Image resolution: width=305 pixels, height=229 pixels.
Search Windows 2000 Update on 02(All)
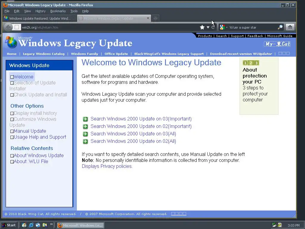(133, 141)
